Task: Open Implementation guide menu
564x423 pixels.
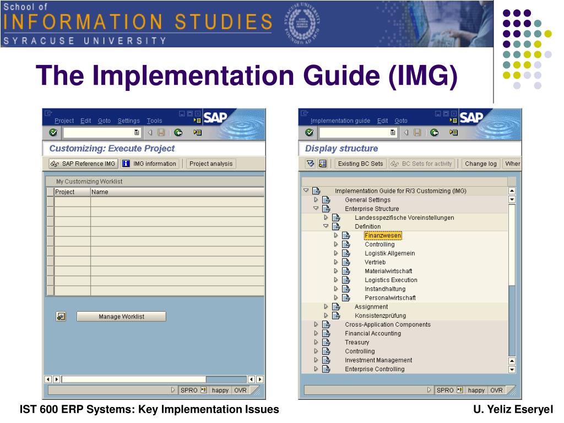Action: click(340, 121)
